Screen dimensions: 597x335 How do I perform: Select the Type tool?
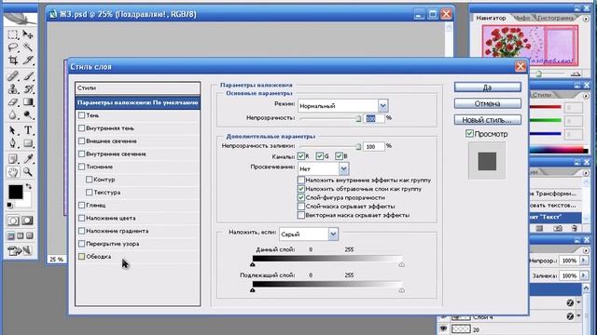[x=28, y=130]
